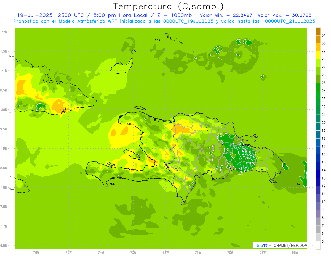The width and height of the screenshot is (331, 256).
Task: Click the '19N' latitude label
Action: [x=4, y=149]
